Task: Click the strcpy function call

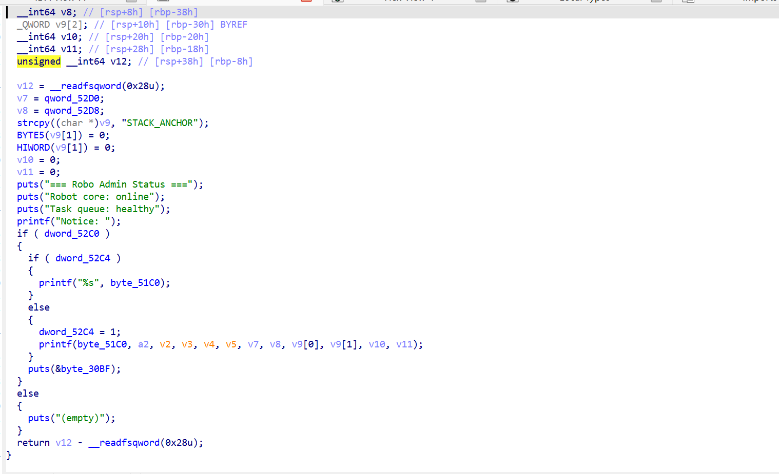Action: (x=33, y=123)
